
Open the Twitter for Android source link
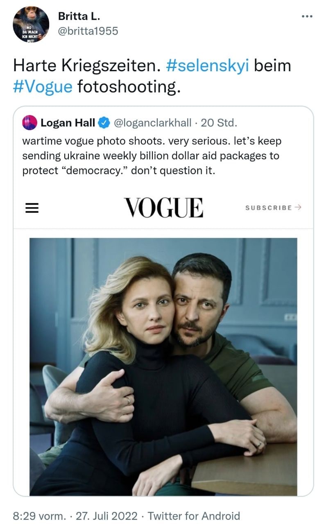[x=194, y=516]
